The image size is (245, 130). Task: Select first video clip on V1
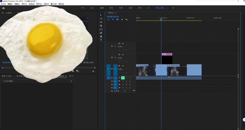pos(152,70)
